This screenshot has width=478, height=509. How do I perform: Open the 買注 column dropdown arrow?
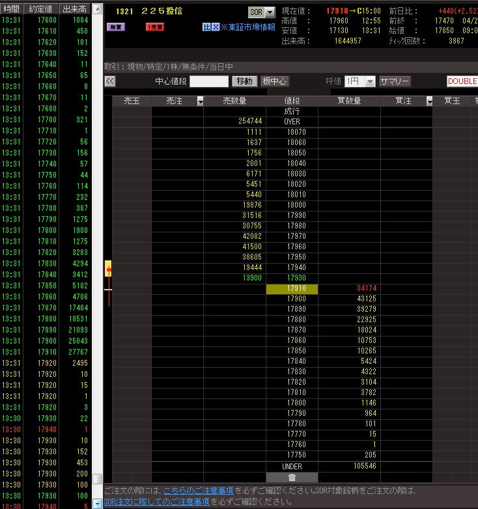[x=429, y=102]
